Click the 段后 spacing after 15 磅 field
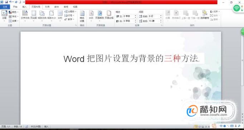The image size is (244, 130). [x=154, y=21]
